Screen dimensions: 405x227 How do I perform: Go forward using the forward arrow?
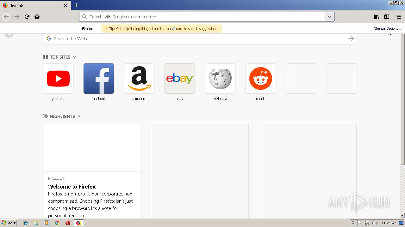17,17
